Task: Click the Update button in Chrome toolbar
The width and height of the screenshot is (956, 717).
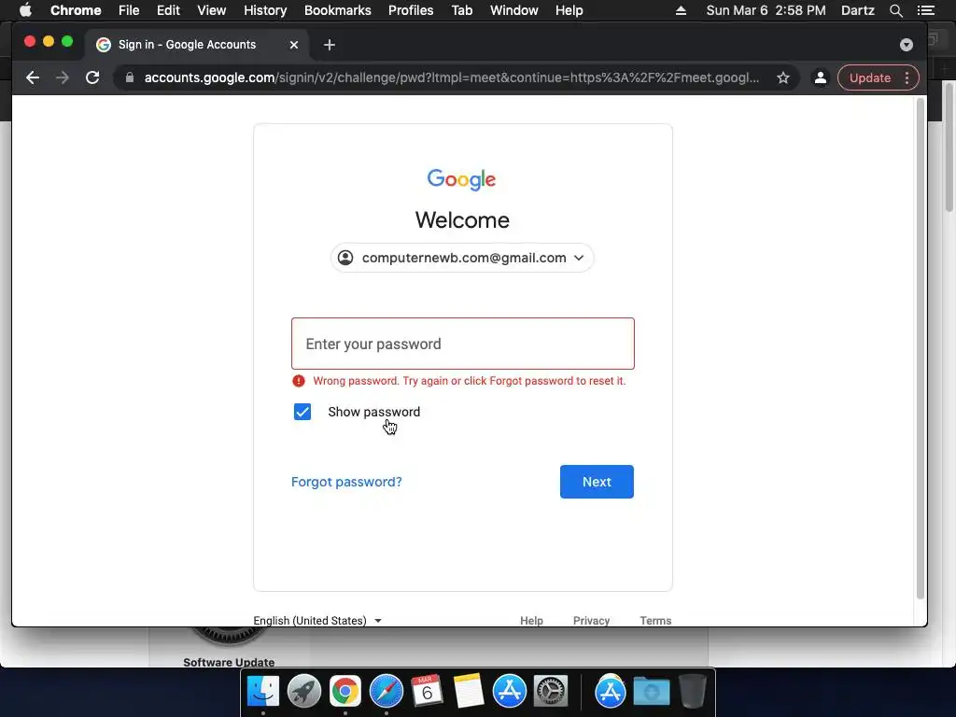Action: [x=869, y=77]
